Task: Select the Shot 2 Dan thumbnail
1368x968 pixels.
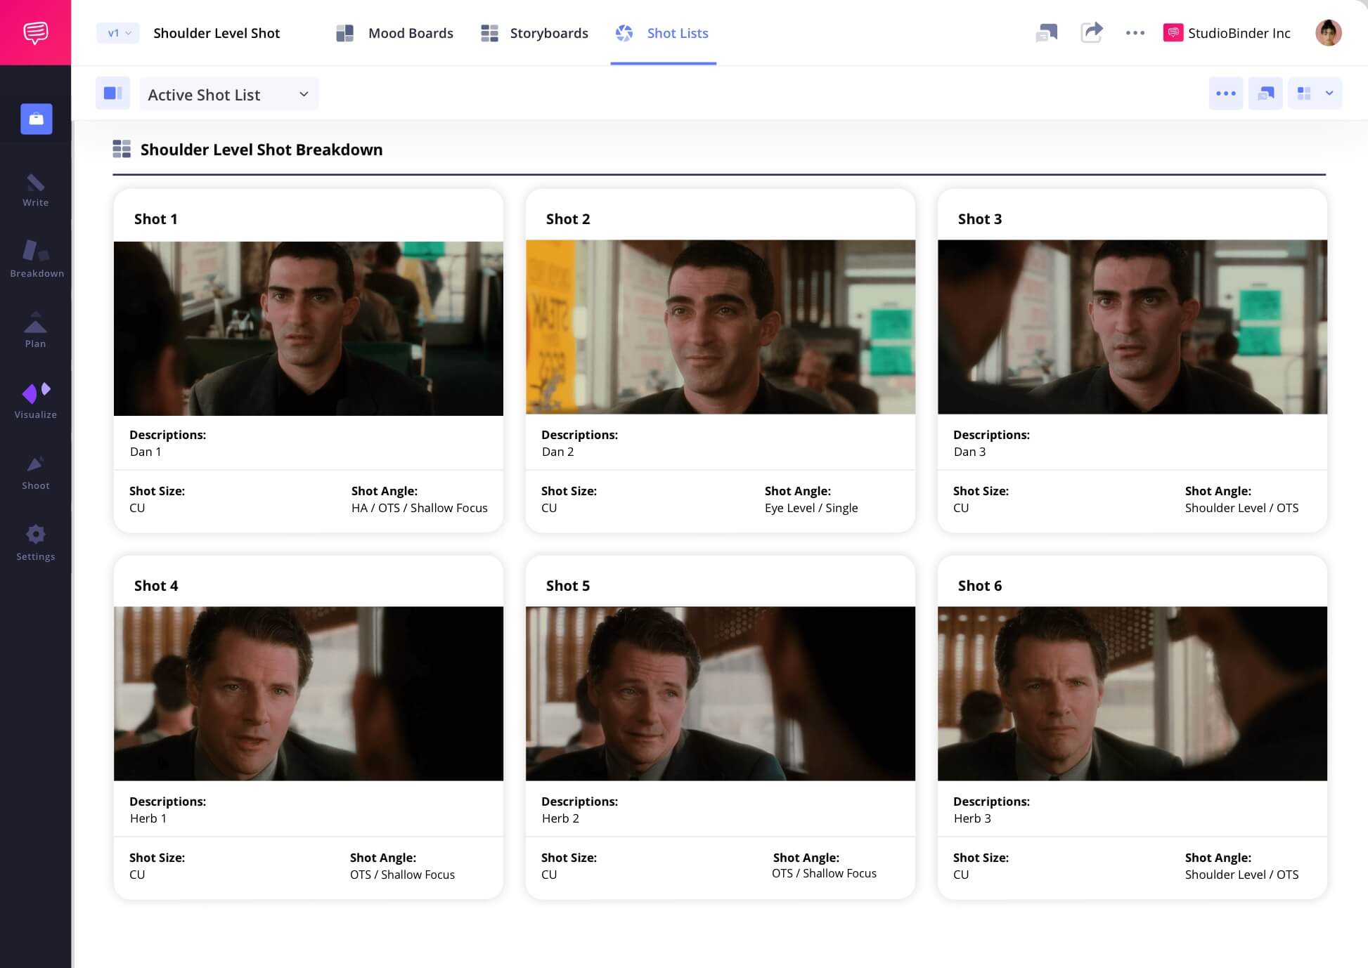Action: [x=720, y=327]
